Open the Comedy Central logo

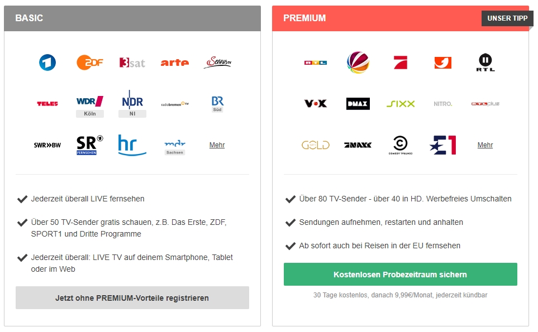click(401, 145)
